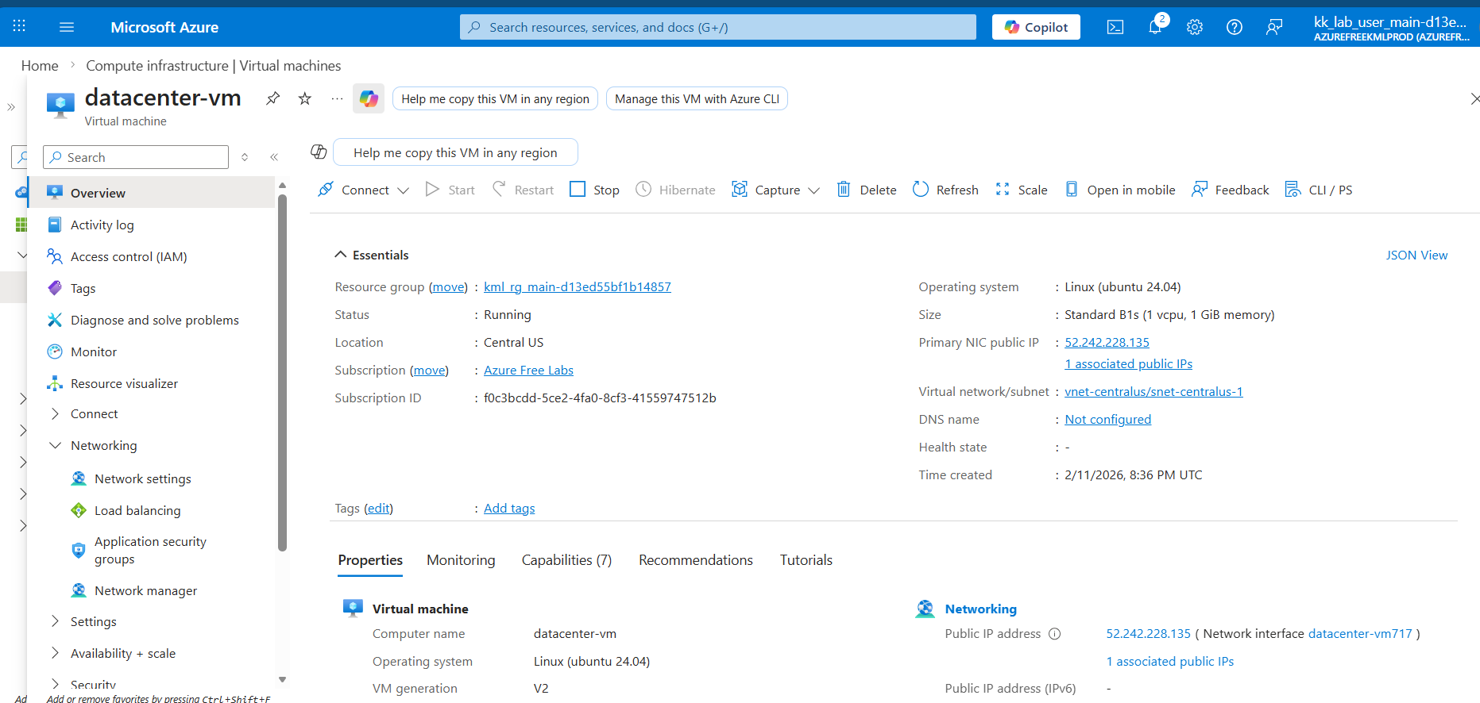Add datacenter-vm to favorites with star

305,98
